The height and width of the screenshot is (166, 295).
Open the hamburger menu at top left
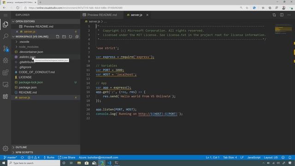pos(6,15)
